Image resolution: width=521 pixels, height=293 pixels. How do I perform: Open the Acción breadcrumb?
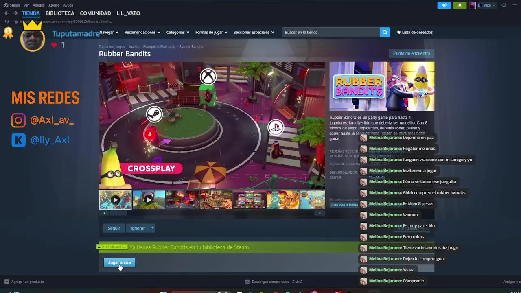click(134, 46)
